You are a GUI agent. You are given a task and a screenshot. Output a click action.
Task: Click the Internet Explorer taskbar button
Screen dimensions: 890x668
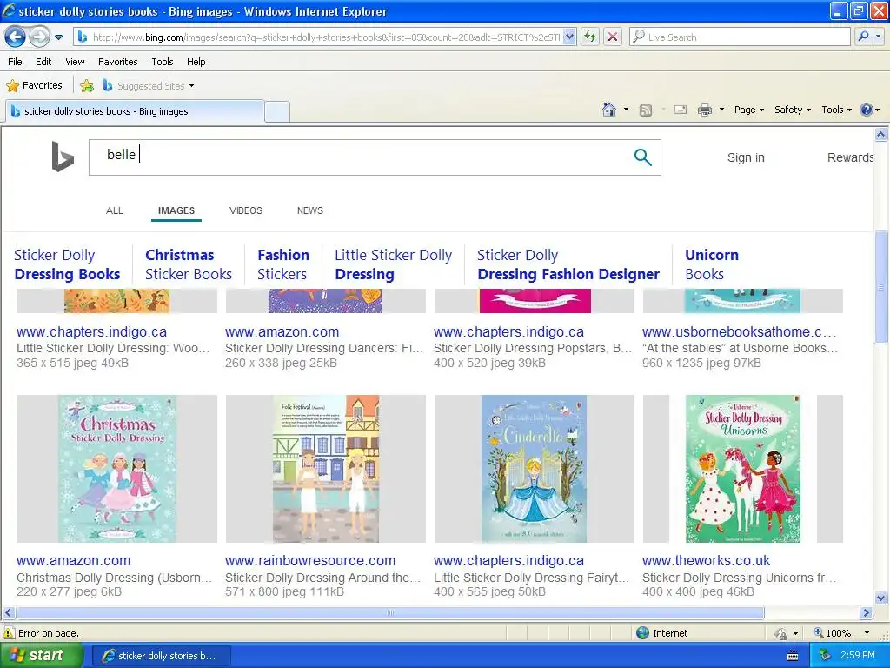[160, 656]
